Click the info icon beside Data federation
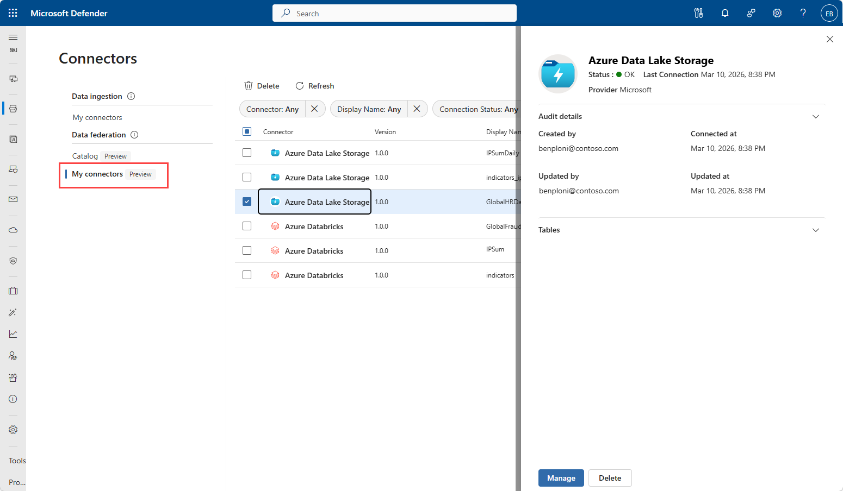Screen dimensions: 843x491 [134, 135]
